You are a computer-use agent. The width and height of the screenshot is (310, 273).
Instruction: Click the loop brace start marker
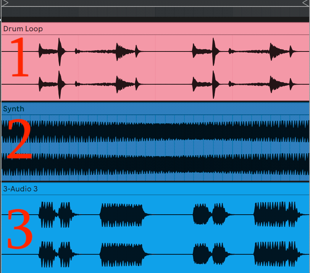tap(5, 3)
